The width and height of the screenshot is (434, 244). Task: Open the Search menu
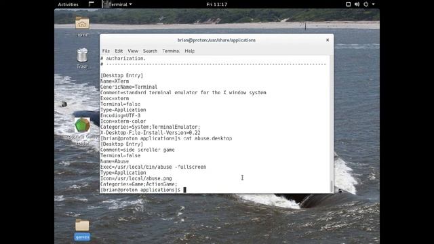[150, 51]
